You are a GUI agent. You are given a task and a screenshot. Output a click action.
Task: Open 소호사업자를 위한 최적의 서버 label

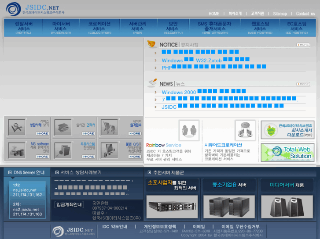[172, 185]
